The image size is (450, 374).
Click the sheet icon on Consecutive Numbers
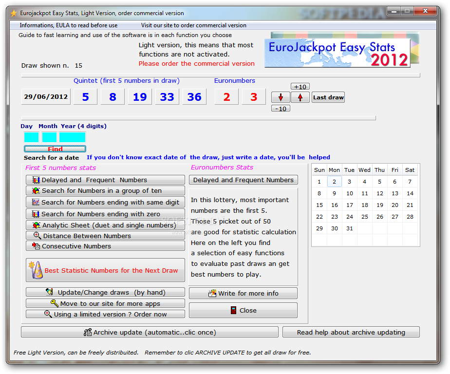point(36,246)
